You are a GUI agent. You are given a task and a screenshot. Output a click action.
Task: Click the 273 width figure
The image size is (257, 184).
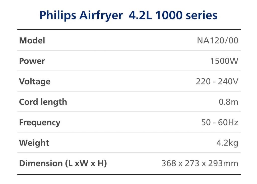tap(192, 163)
